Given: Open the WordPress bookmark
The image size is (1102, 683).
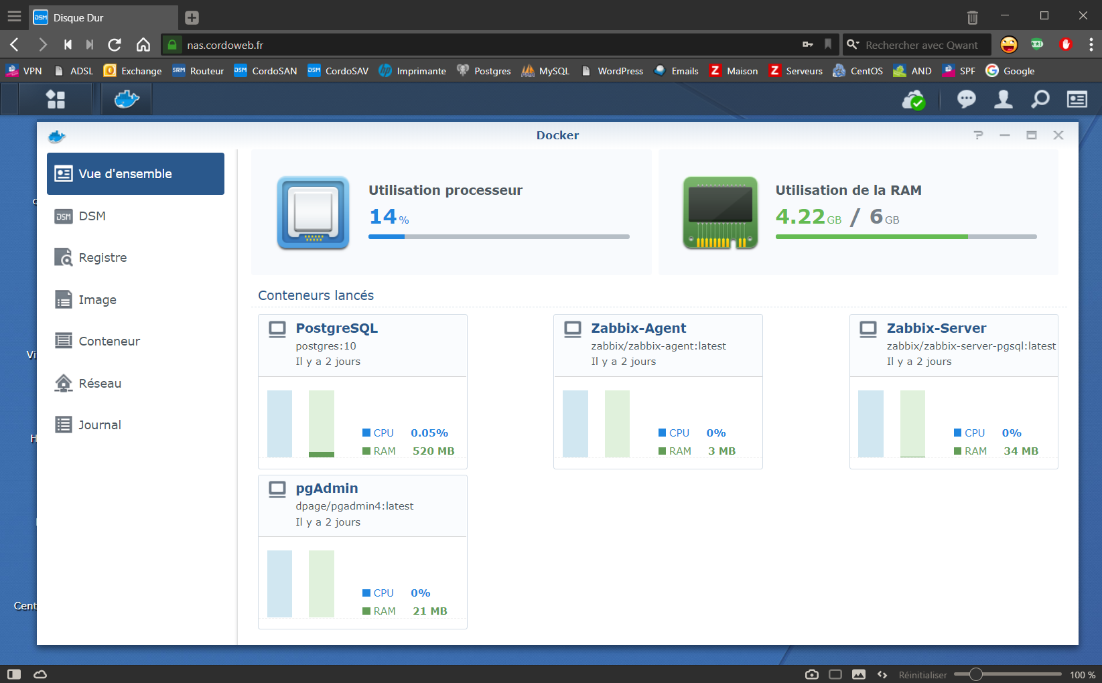Looking at the screenshot, I should click(612, 71).
